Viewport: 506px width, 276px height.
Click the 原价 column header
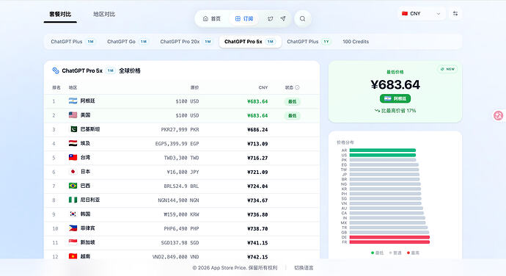(x=194, y=87)
